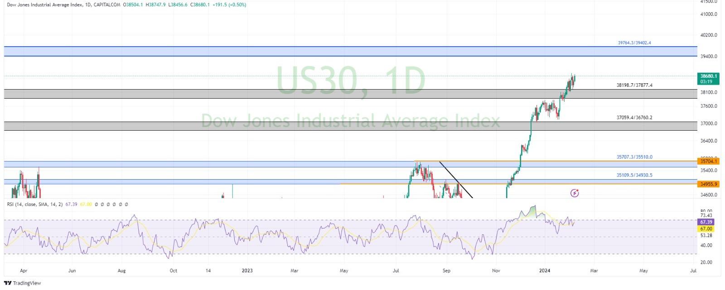Select the black descending trendline
725x290 pixels.
(x=456, y=180)
